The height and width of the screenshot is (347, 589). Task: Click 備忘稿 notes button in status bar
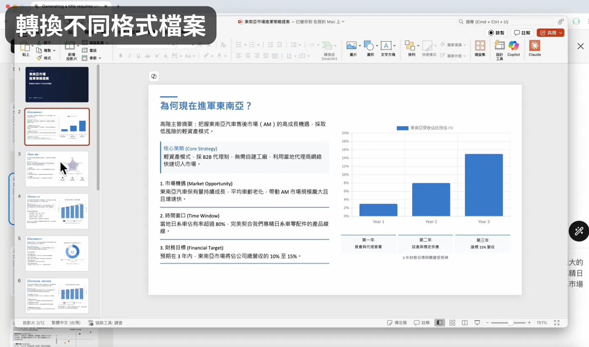(397, 323)
